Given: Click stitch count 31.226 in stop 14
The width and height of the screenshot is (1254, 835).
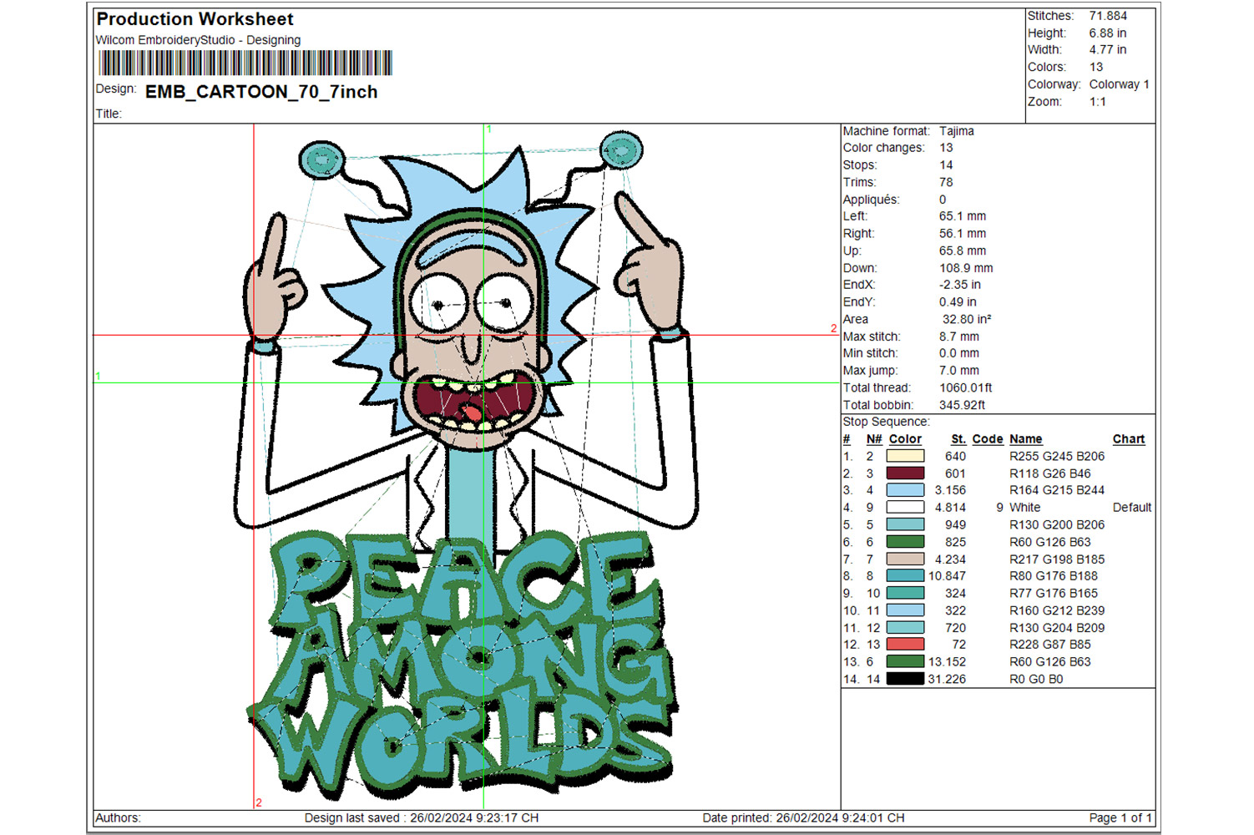Looking at the screenshot, I should pyautogui.click(x=947, y=679).
